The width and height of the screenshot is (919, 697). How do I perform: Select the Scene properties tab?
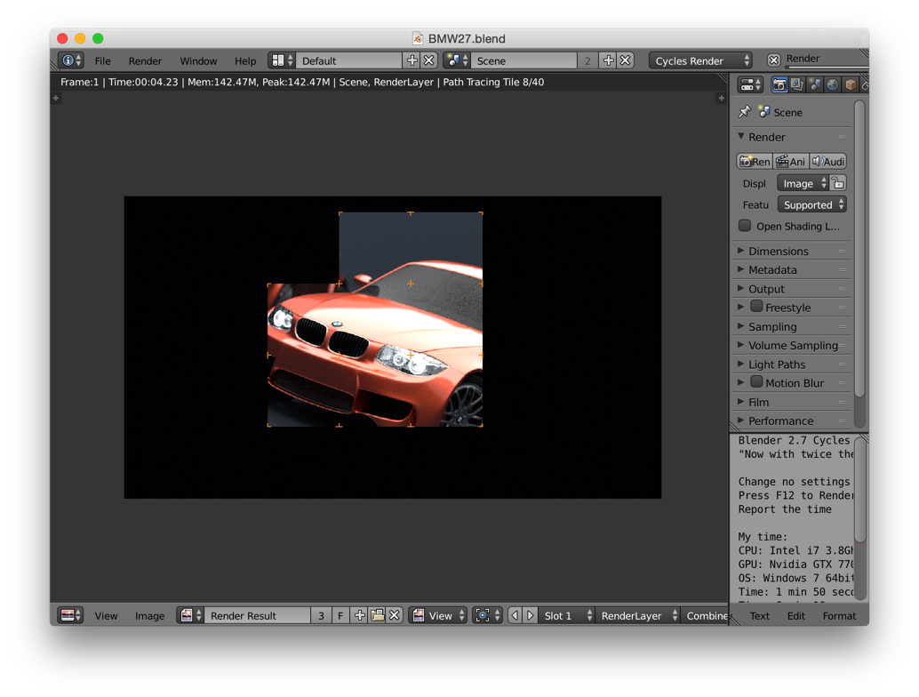point(815,85)
